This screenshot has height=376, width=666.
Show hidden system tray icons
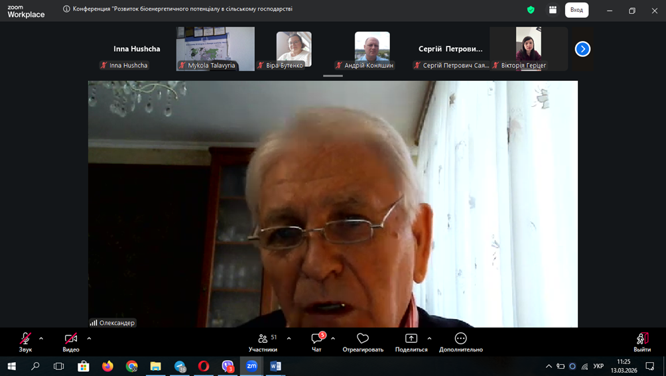[549, 366]
